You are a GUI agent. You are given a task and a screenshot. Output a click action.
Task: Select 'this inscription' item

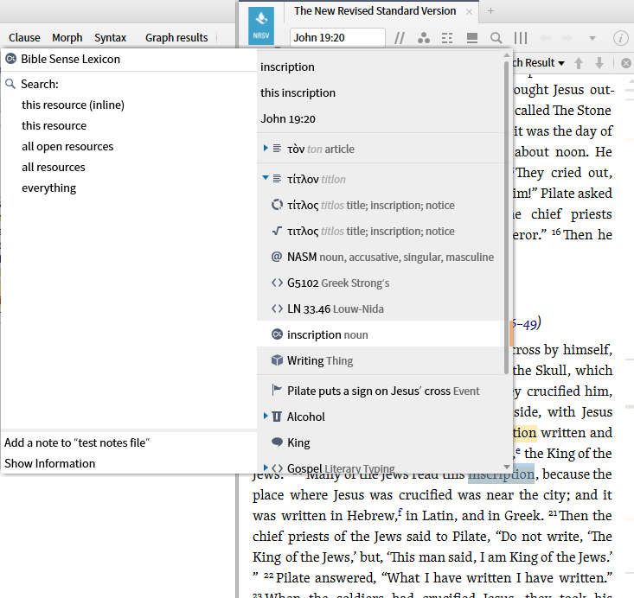click(x=298, y=92)
